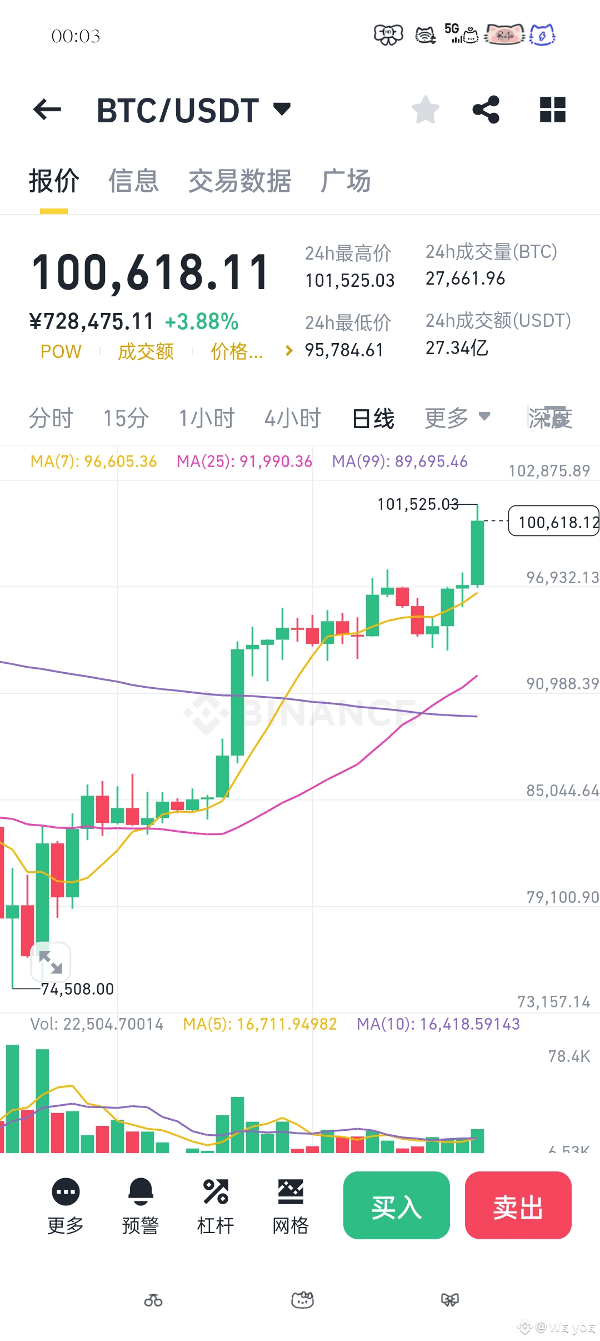Expand tag list with orange chevron
Screen dimensions: 600x1341
click(x=288, y=350)
